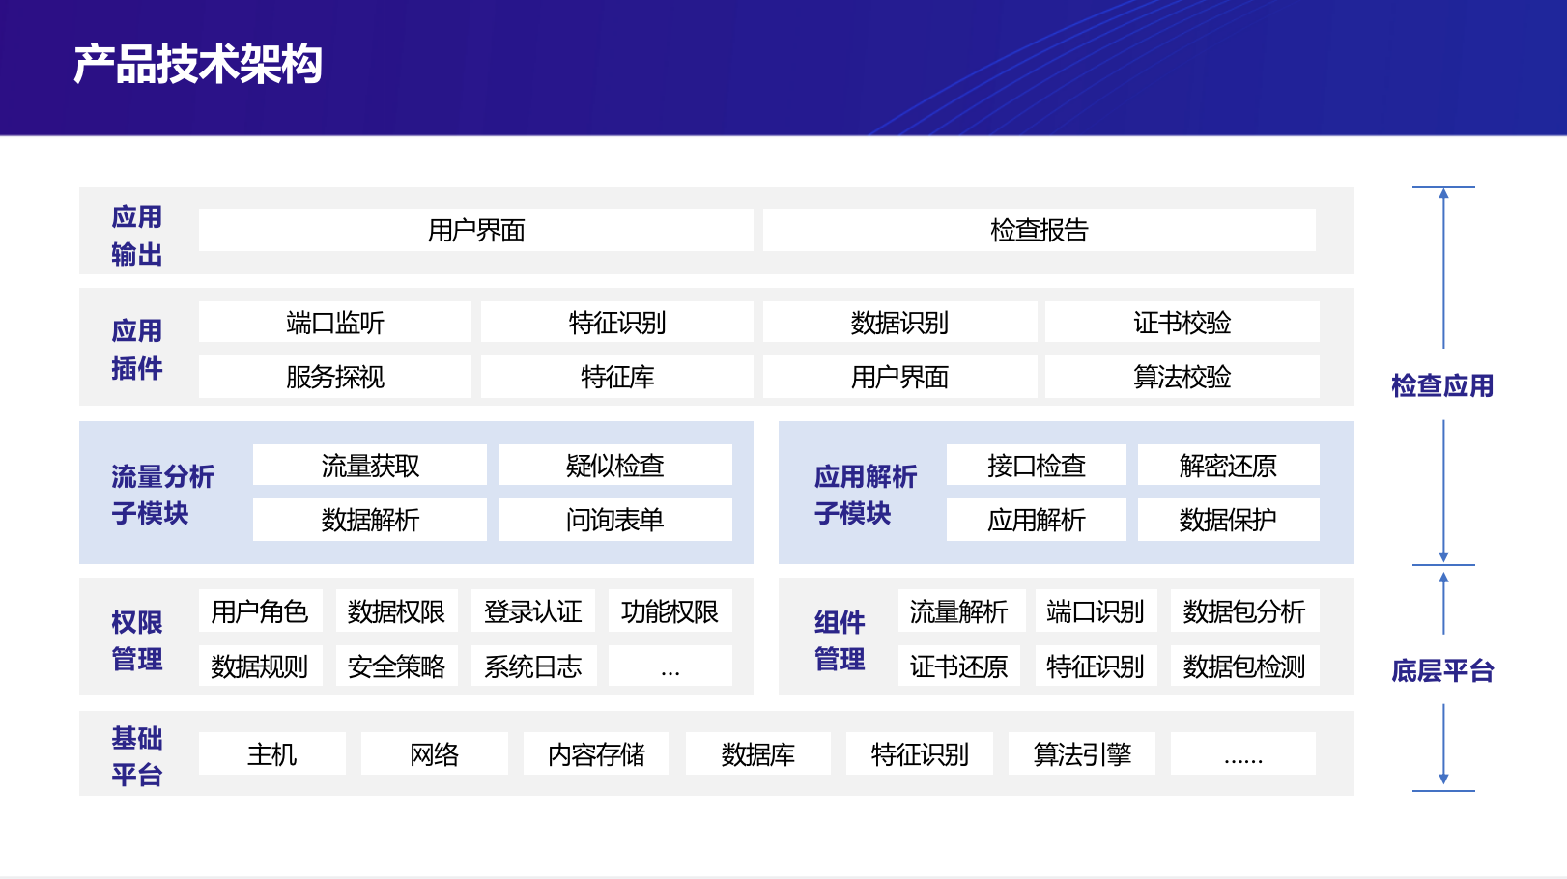展开「流量分析子模块」区域
This screenshot has height=879, width=1567.
(161, 496)
